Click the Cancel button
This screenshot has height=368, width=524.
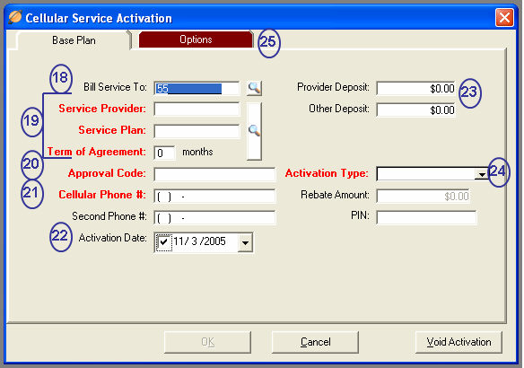315,342
